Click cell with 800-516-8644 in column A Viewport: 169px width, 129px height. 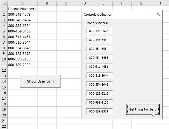pyautogui.click(x=23, y=42)
